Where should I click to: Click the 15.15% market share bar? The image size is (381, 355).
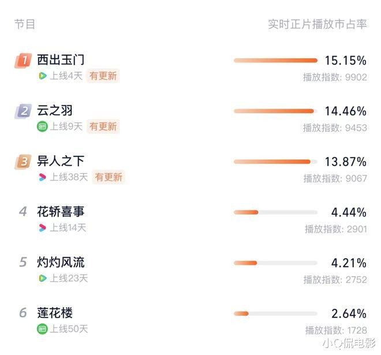click(275, 61)
